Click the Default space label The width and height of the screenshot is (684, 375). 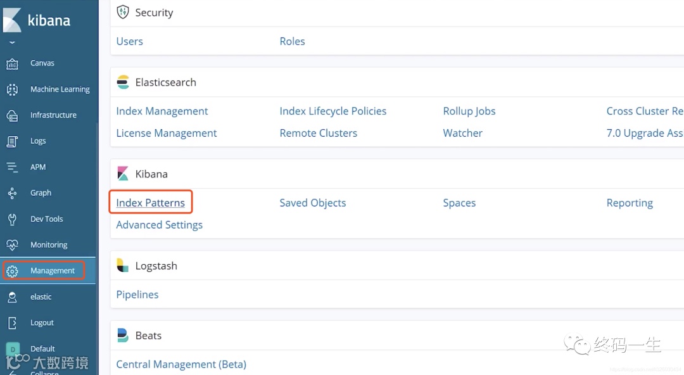tap(42, 348)
